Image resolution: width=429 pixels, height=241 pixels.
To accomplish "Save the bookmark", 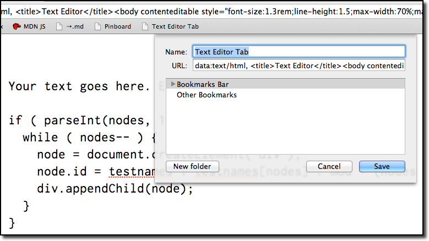I will tap(382, 166).
